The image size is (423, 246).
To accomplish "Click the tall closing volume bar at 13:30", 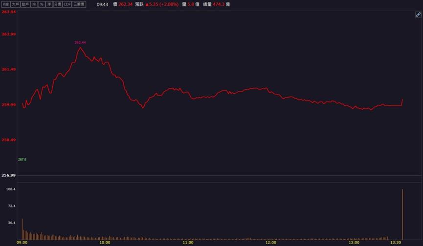I will point(402,214).
